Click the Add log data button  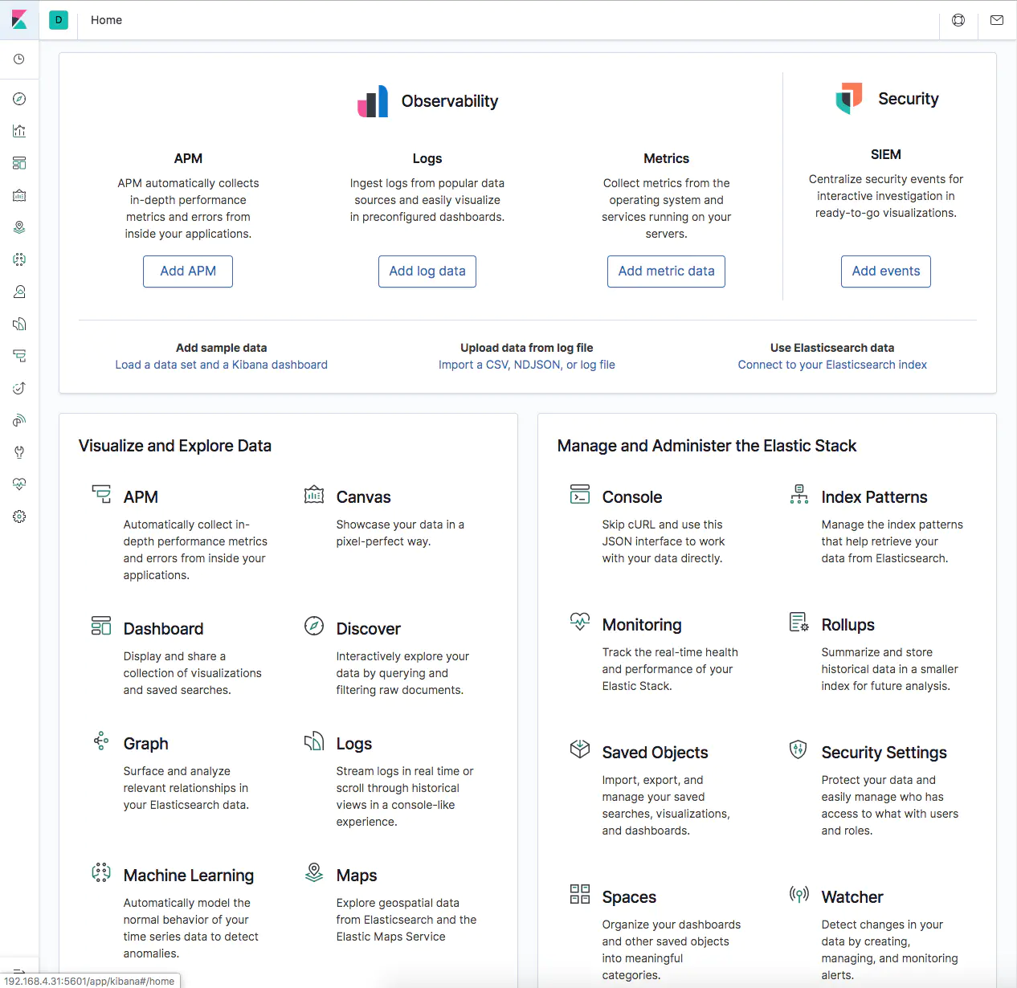click(x=427, y=271)
